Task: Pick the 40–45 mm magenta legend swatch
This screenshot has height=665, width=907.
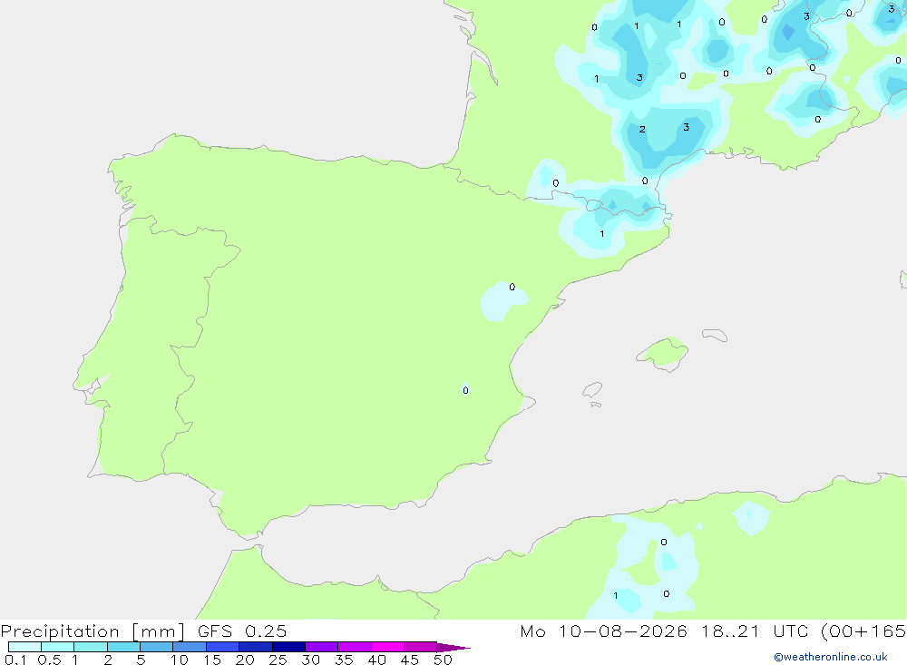Action: tap(387, 647)
